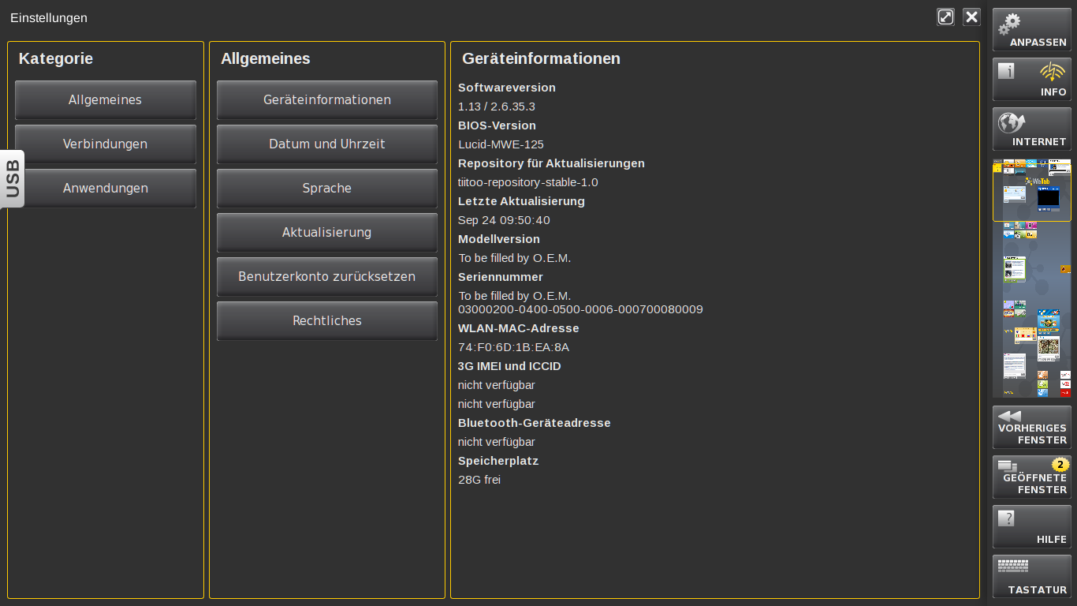1077x606 pixels.
Task: Open the Geräteinformationen section
Action: 326,100
